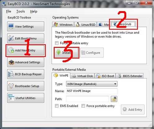Click the green Install arrow icon
The width and height of the screenshot is (154, 129).
point(59,52)
